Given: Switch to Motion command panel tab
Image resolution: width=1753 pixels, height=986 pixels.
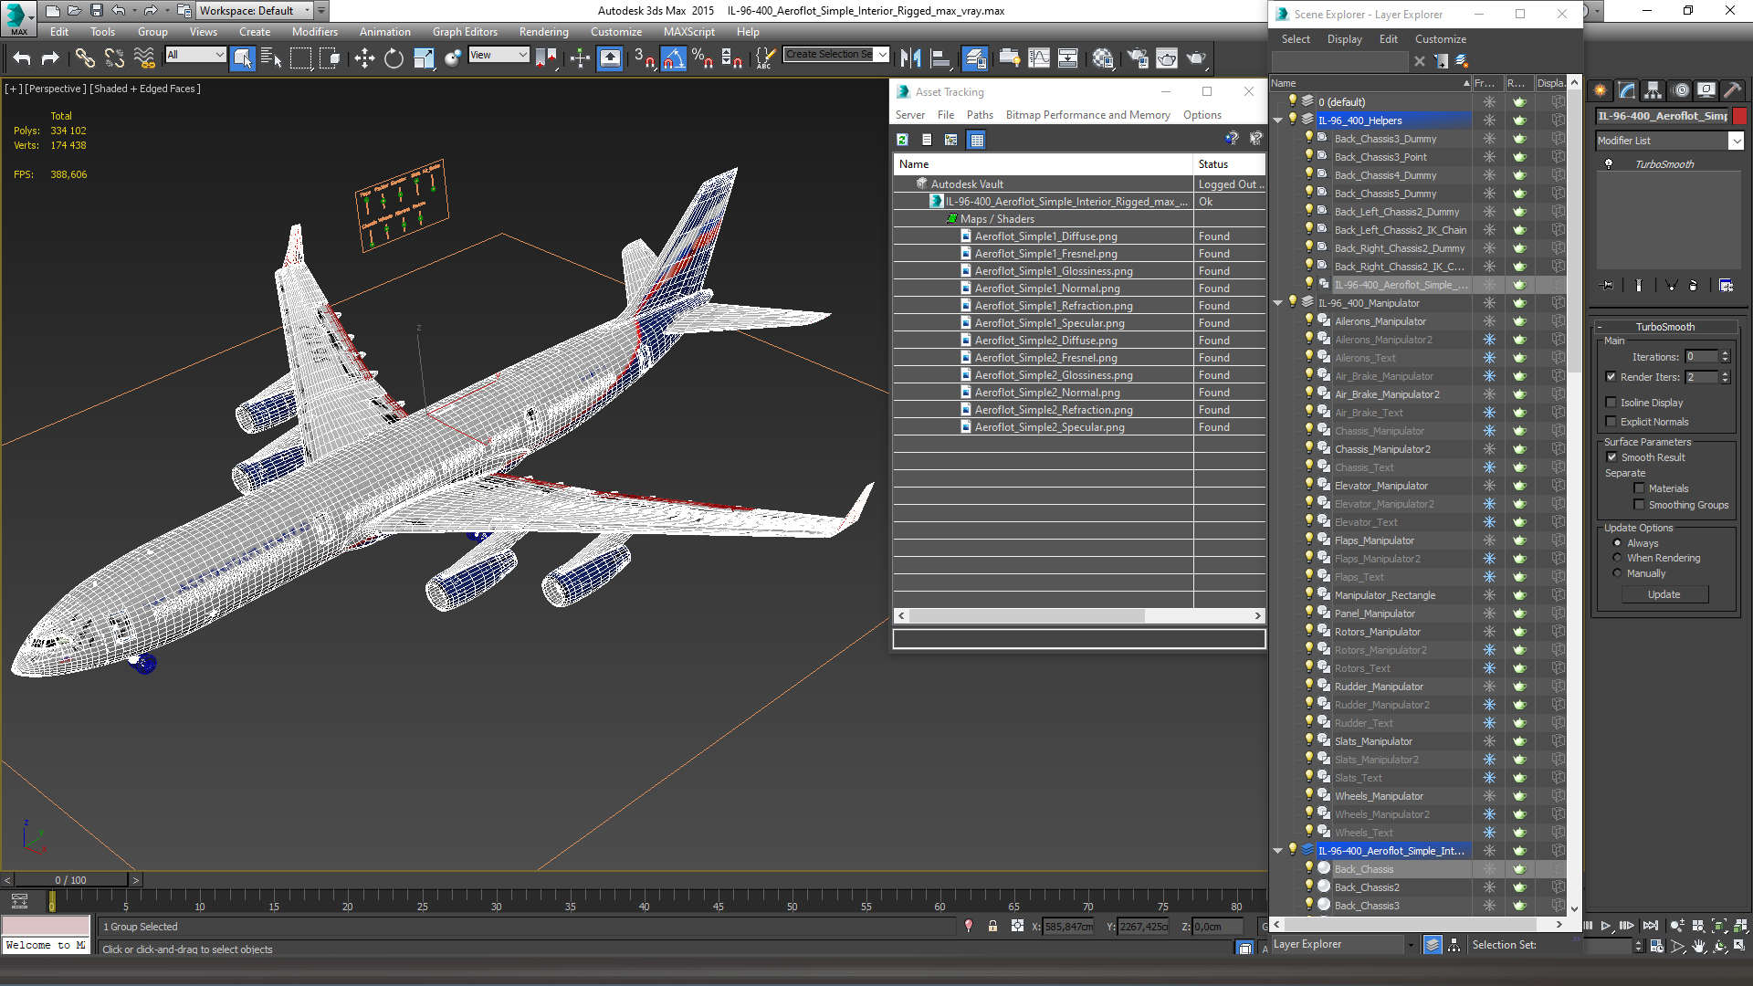Looking at the screenshot, I should coord(1681,89).
